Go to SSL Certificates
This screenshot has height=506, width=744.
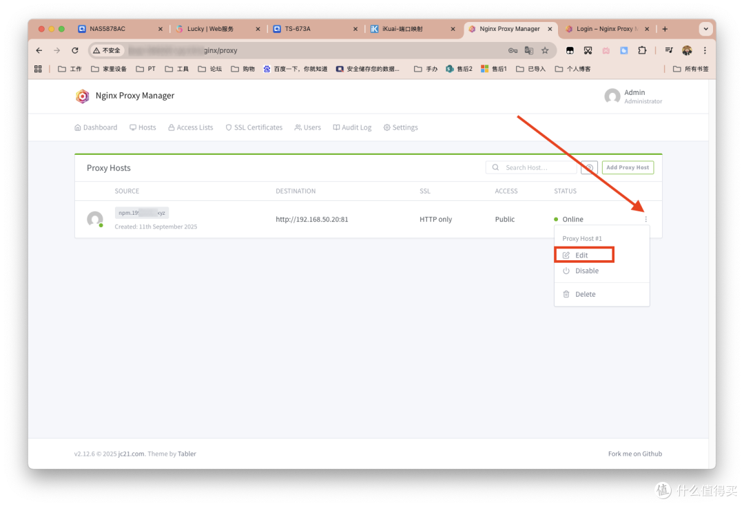click(x=254, y=127)
